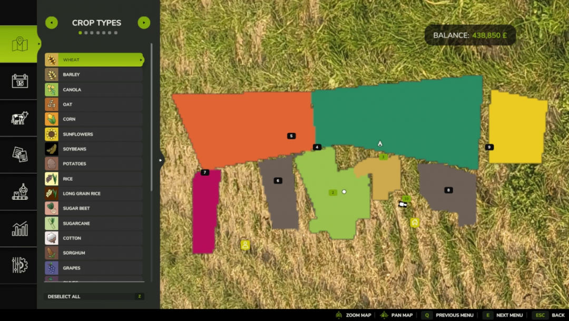This screenshot has height=321, width=569.
Task: Click ESC Back button
Action: (x=548, y=315)
